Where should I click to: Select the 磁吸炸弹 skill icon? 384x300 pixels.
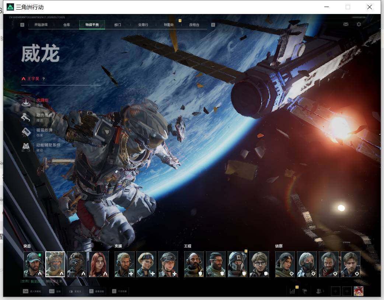26,132
